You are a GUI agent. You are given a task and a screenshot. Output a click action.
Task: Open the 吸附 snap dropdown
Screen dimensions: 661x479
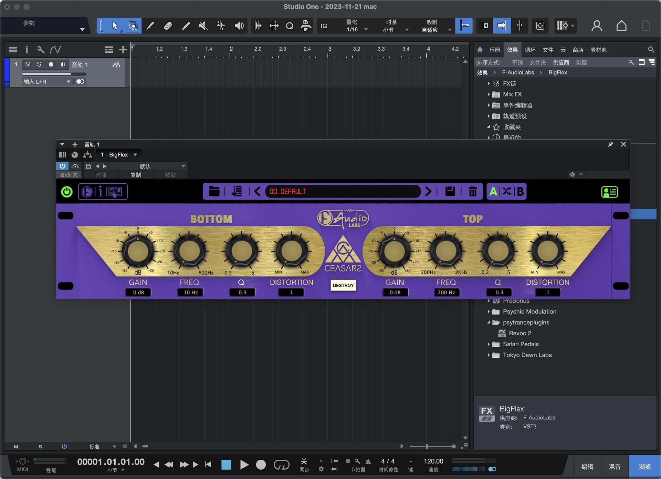436,26
